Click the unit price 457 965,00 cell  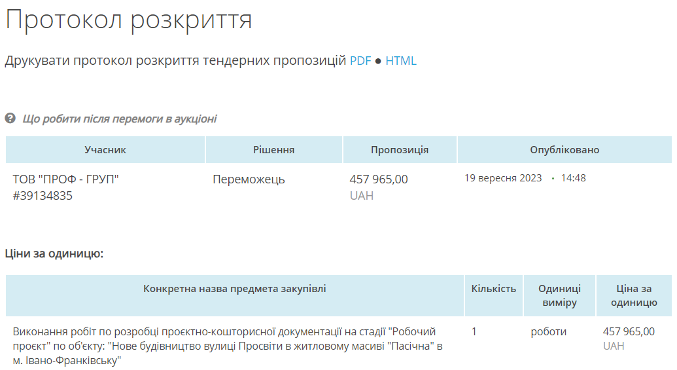[629, 331]
